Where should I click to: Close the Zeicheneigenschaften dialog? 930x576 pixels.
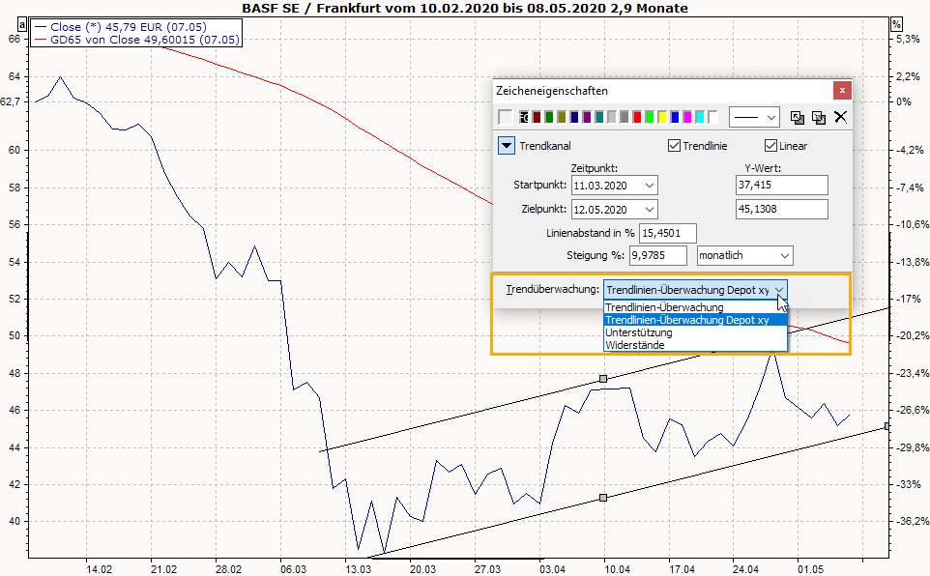843,91
